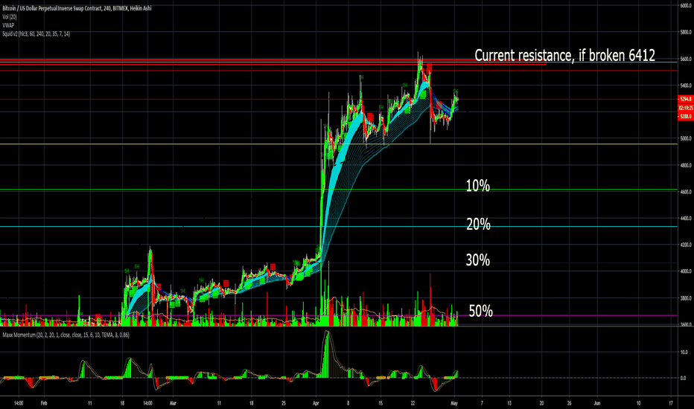Click the Mar date axis label
This screenshot has width=694, height=409.
pos(173,403)
